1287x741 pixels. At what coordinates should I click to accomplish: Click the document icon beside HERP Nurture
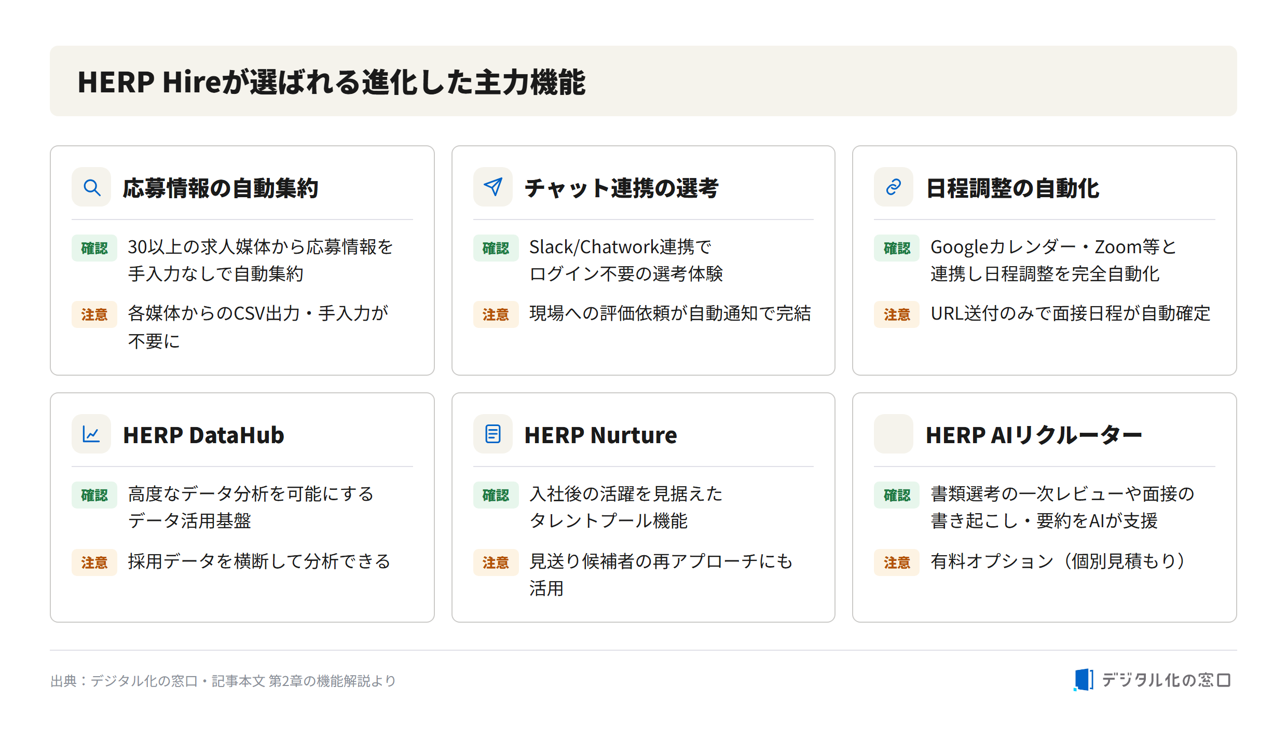(493, 434)
